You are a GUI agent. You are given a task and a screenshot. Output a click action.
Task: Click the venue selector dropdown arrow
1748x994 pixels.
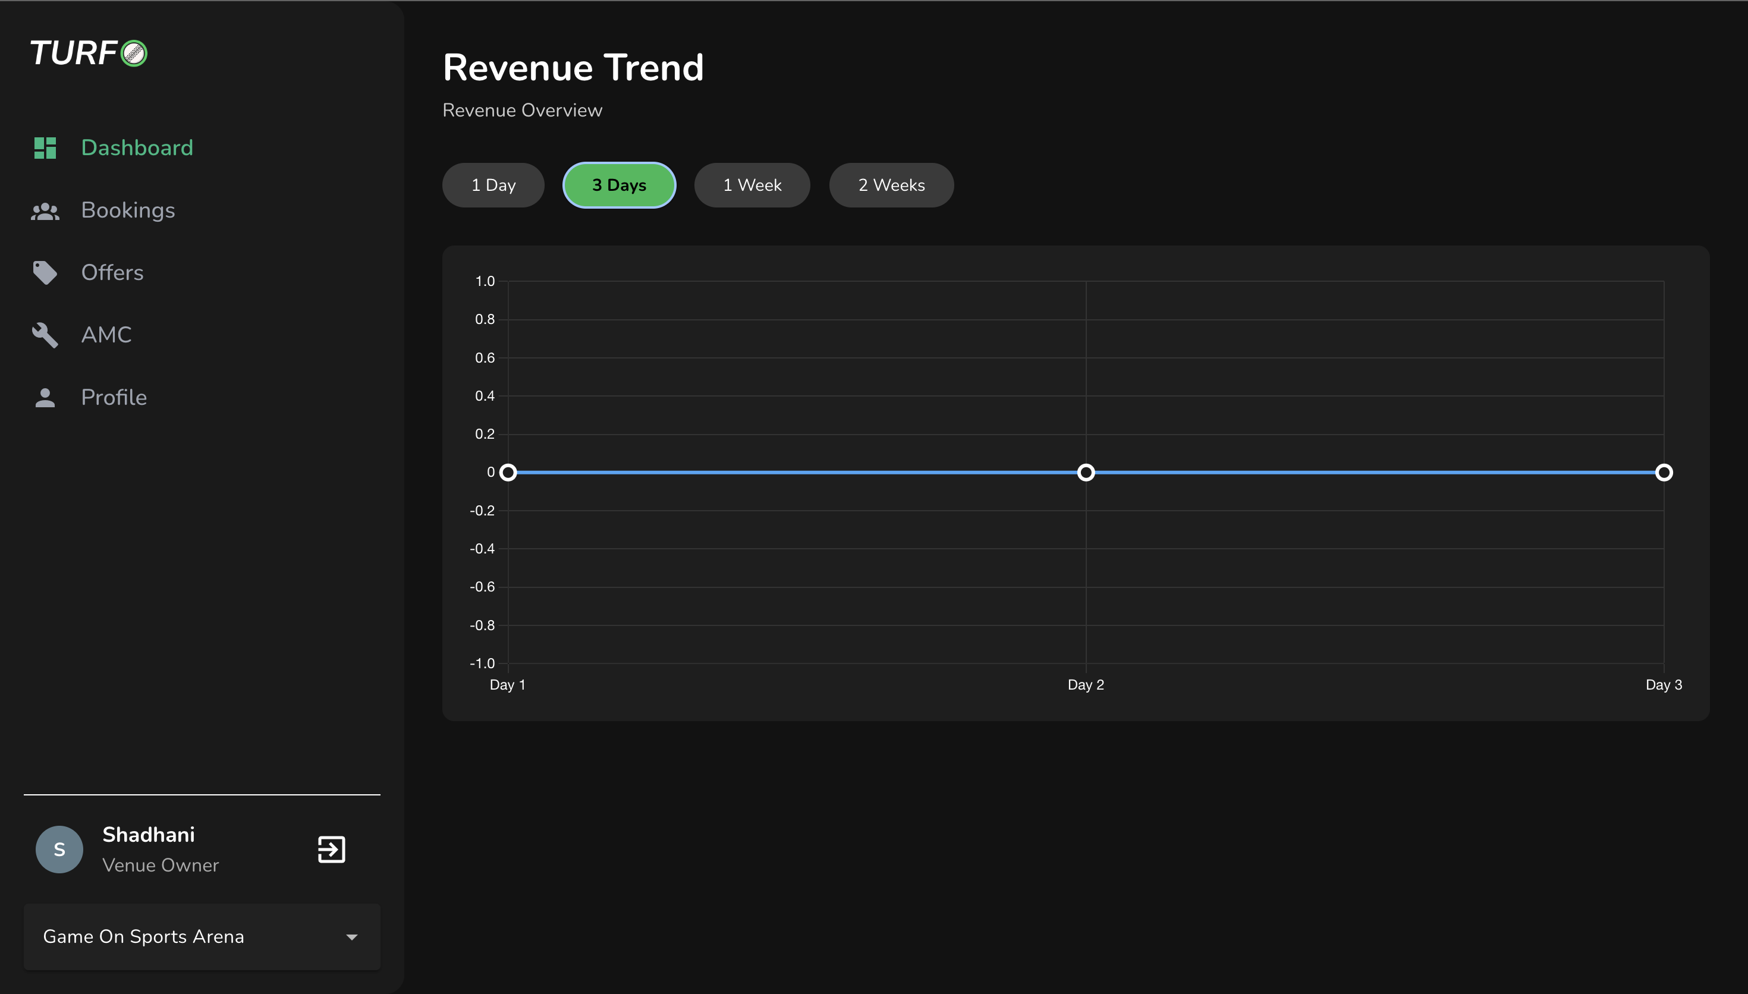click(x=351, y=938)
